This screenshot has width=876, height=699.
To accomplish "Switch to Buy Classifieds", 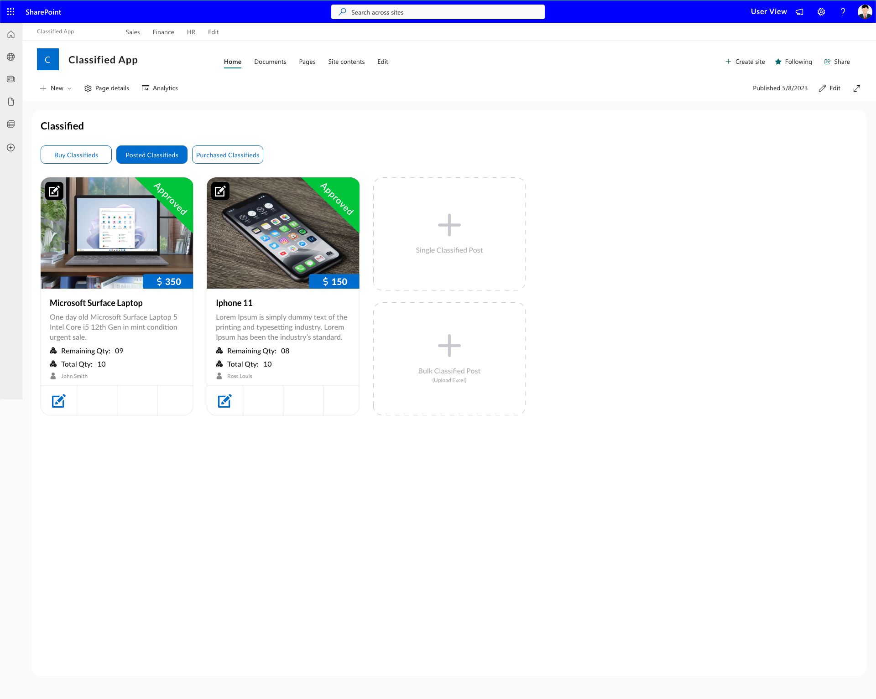I will click(x=76, y=155).
